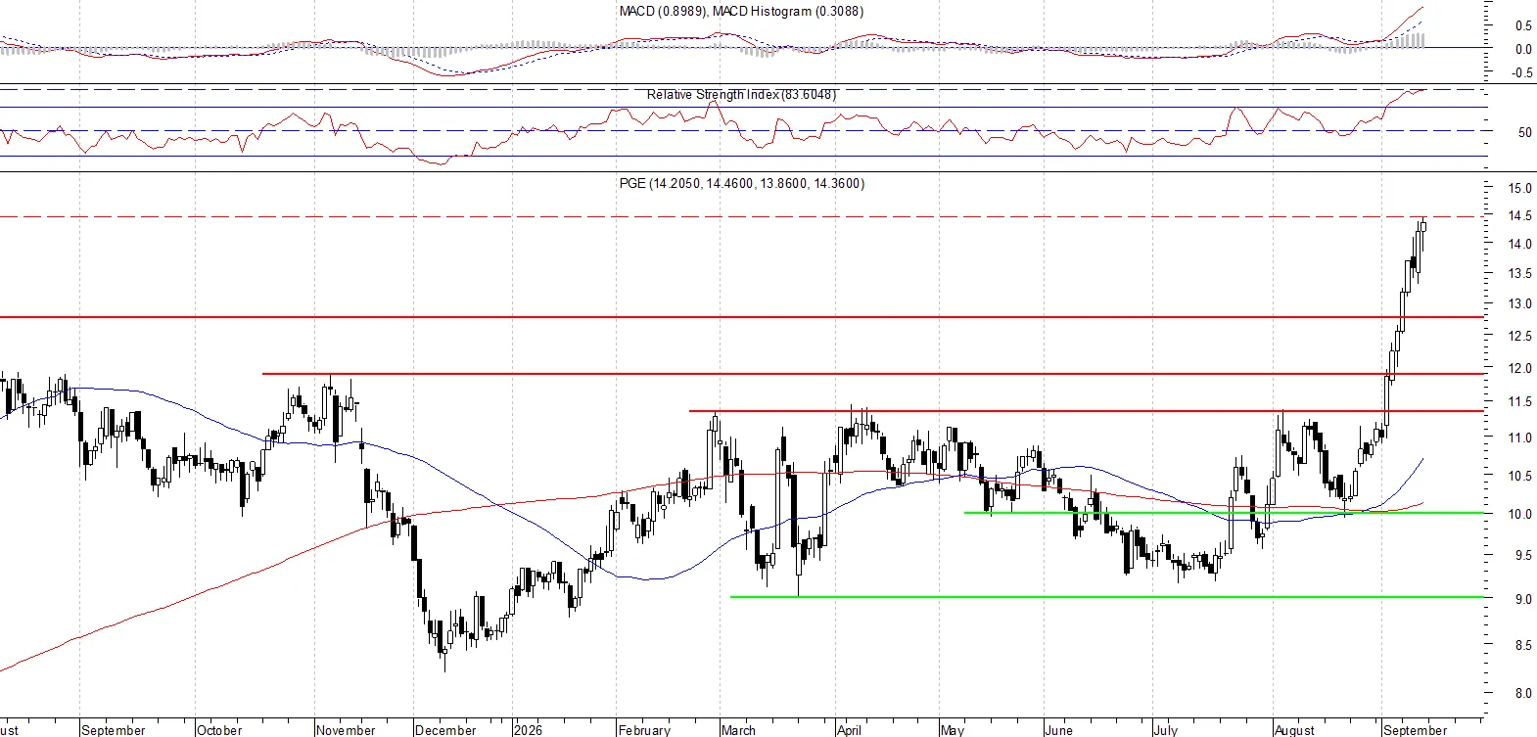Select the July label on the time axis
Viewport: 1537px width, 737px height.
(x=1165, y=729)
